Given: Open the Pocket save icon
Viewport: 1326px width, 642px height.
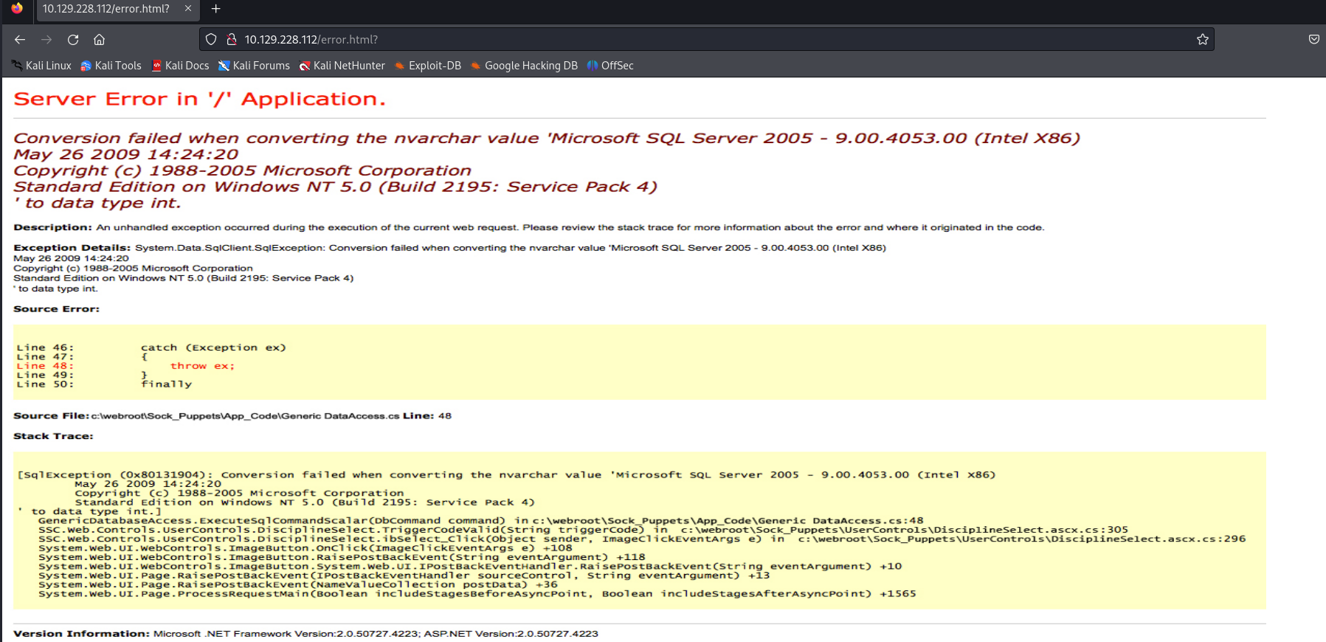Looking at the screenshot, I should 1314,40.
